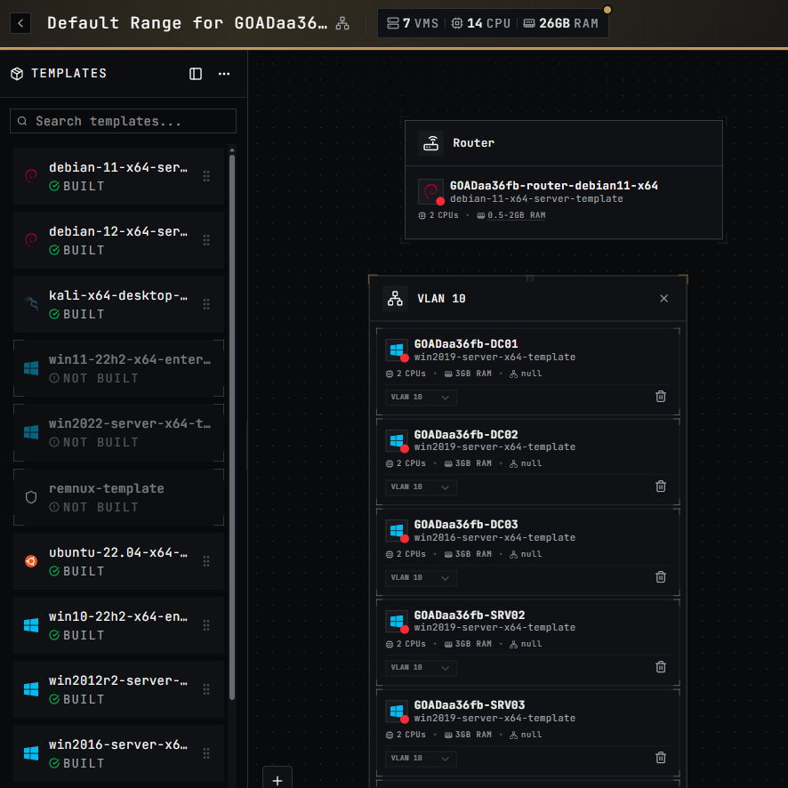Toggle the templates panel layout icon

pyautogui.click(x=196, y=74)
